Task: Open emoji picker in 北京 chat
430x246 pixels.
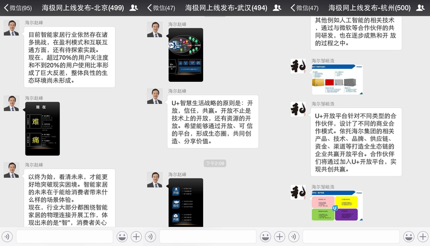Action: pos(121,236)
